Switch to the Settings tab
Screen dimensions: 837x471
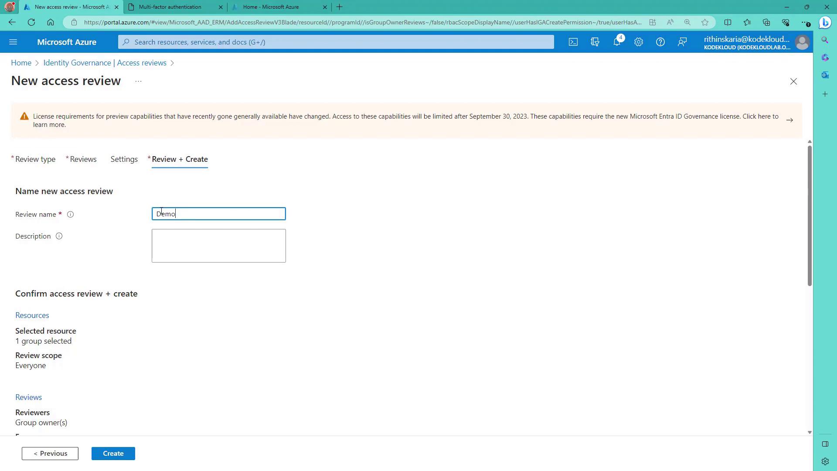pyautogui.click(x=124, y=159)
